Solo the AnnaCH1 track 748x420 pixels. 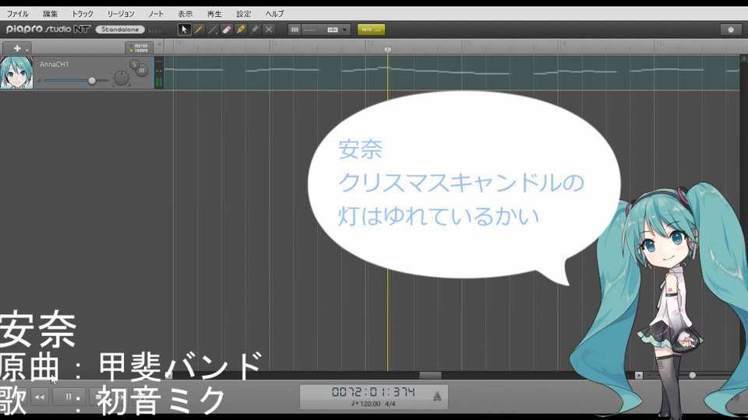tap(134, 65)
